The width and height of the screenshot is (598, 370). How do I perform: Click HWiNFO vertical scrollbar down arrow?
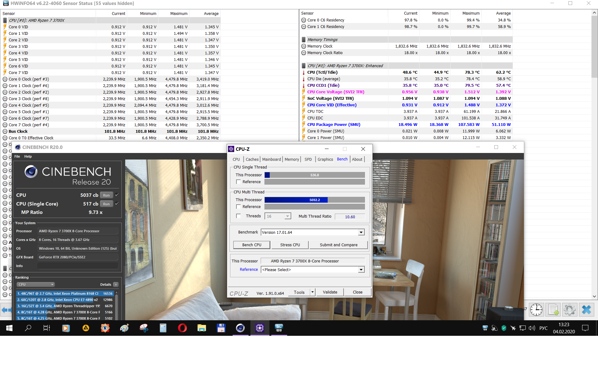[594, 296]
